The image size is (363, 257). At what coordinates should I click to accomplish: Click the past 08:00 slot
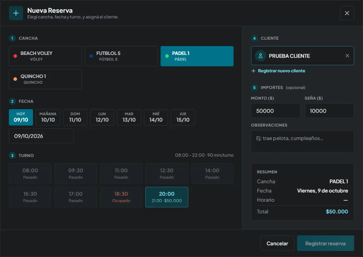point(30,174)
